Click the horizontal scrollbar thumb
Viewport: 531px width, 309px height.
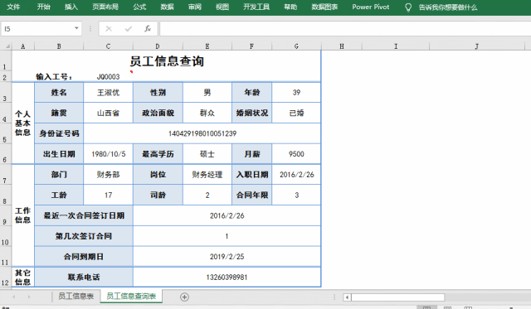(x=398, y=297)
